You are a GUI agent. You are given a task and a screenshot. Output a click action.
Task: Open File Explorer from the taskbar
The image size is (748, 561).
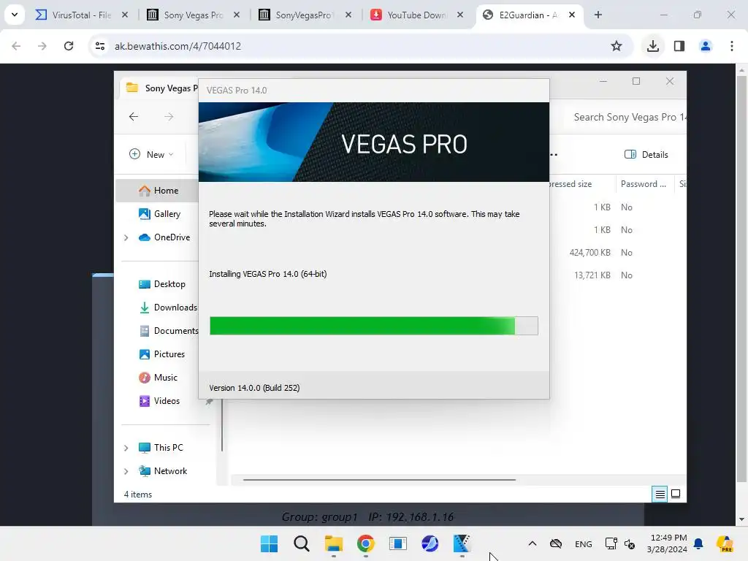point(333,543)
